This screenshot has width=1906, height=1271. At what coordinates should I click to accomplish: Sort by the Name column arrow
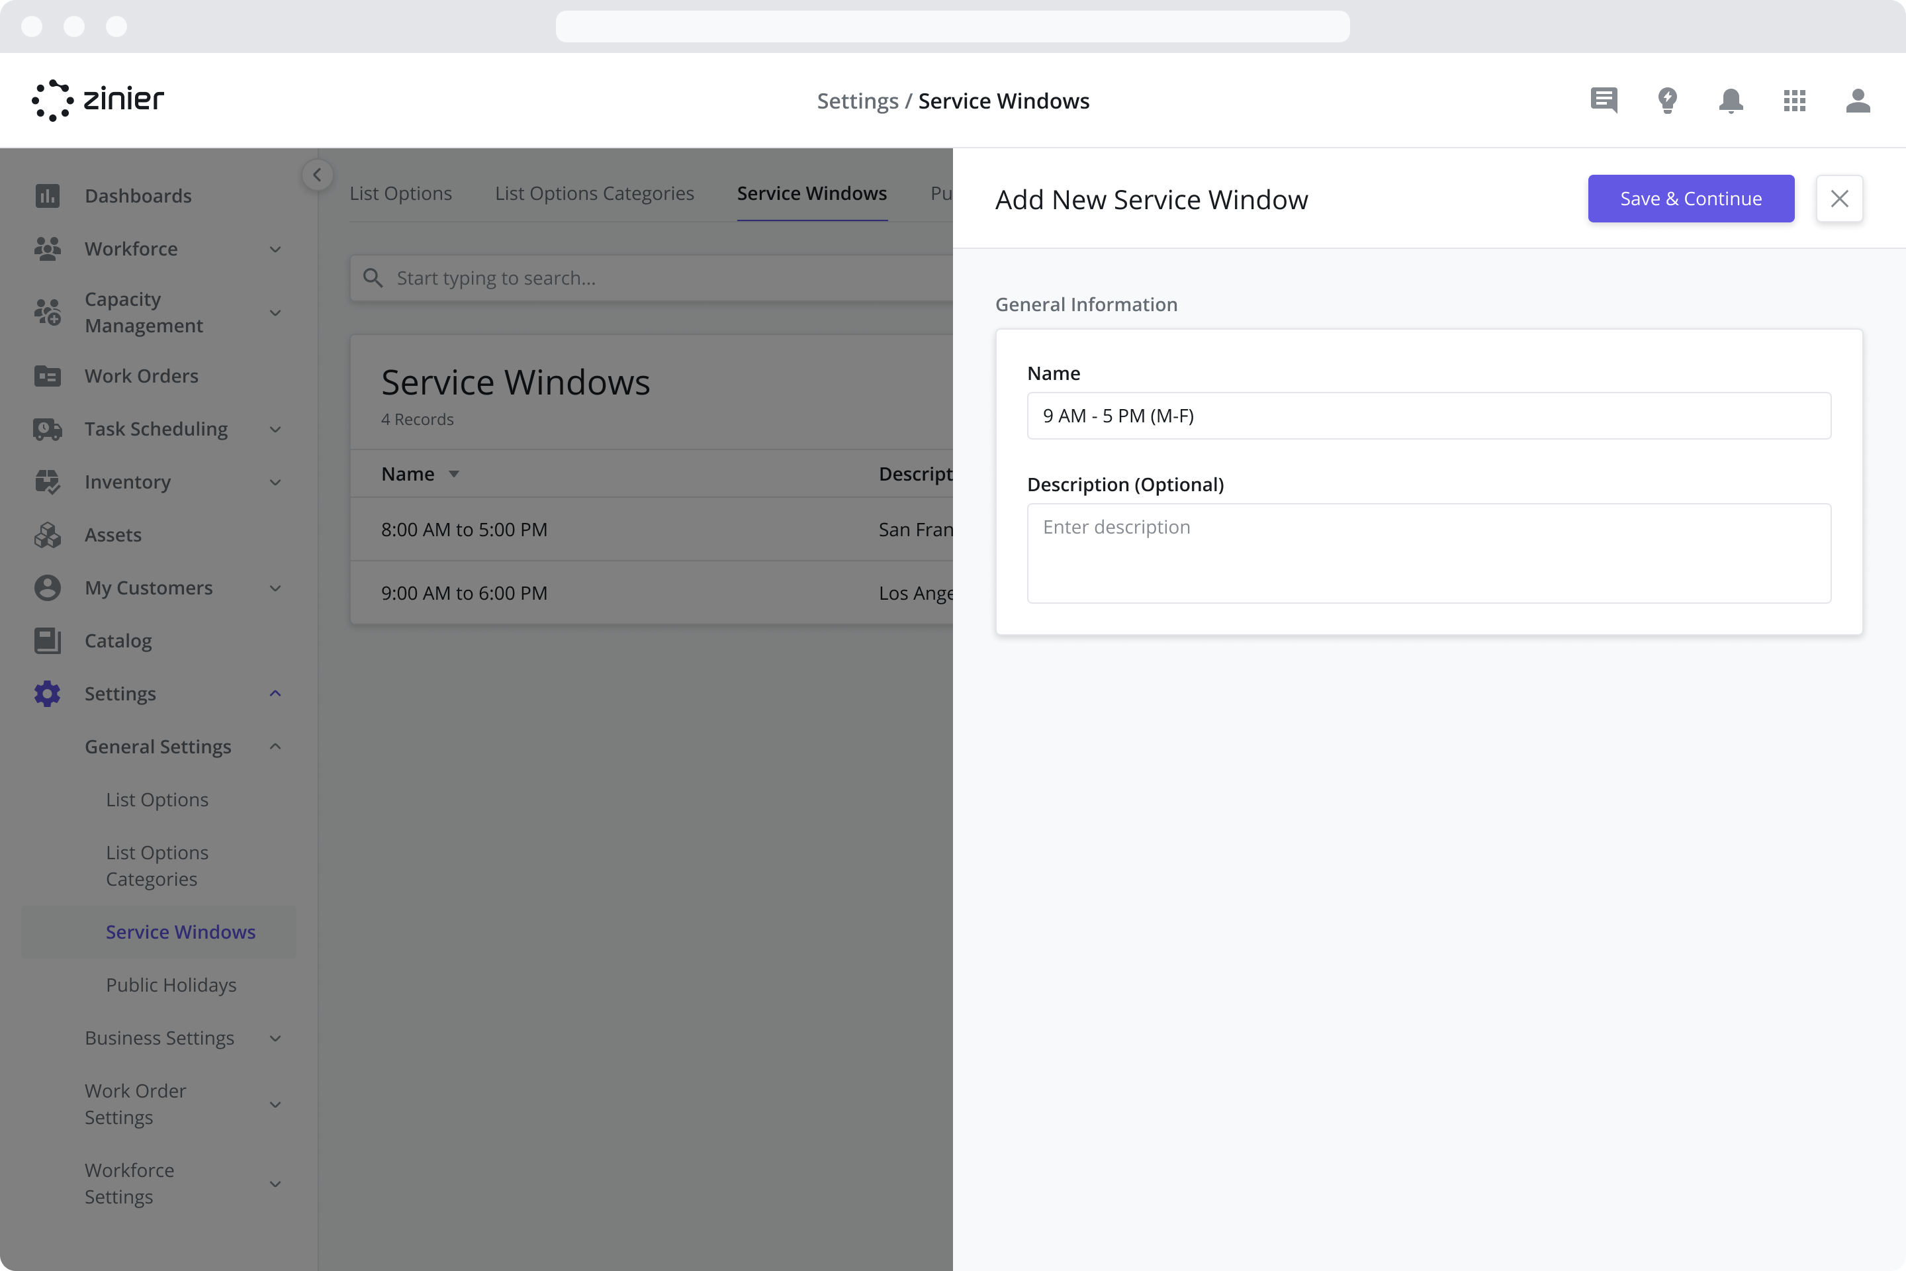(x=454, y=474)
